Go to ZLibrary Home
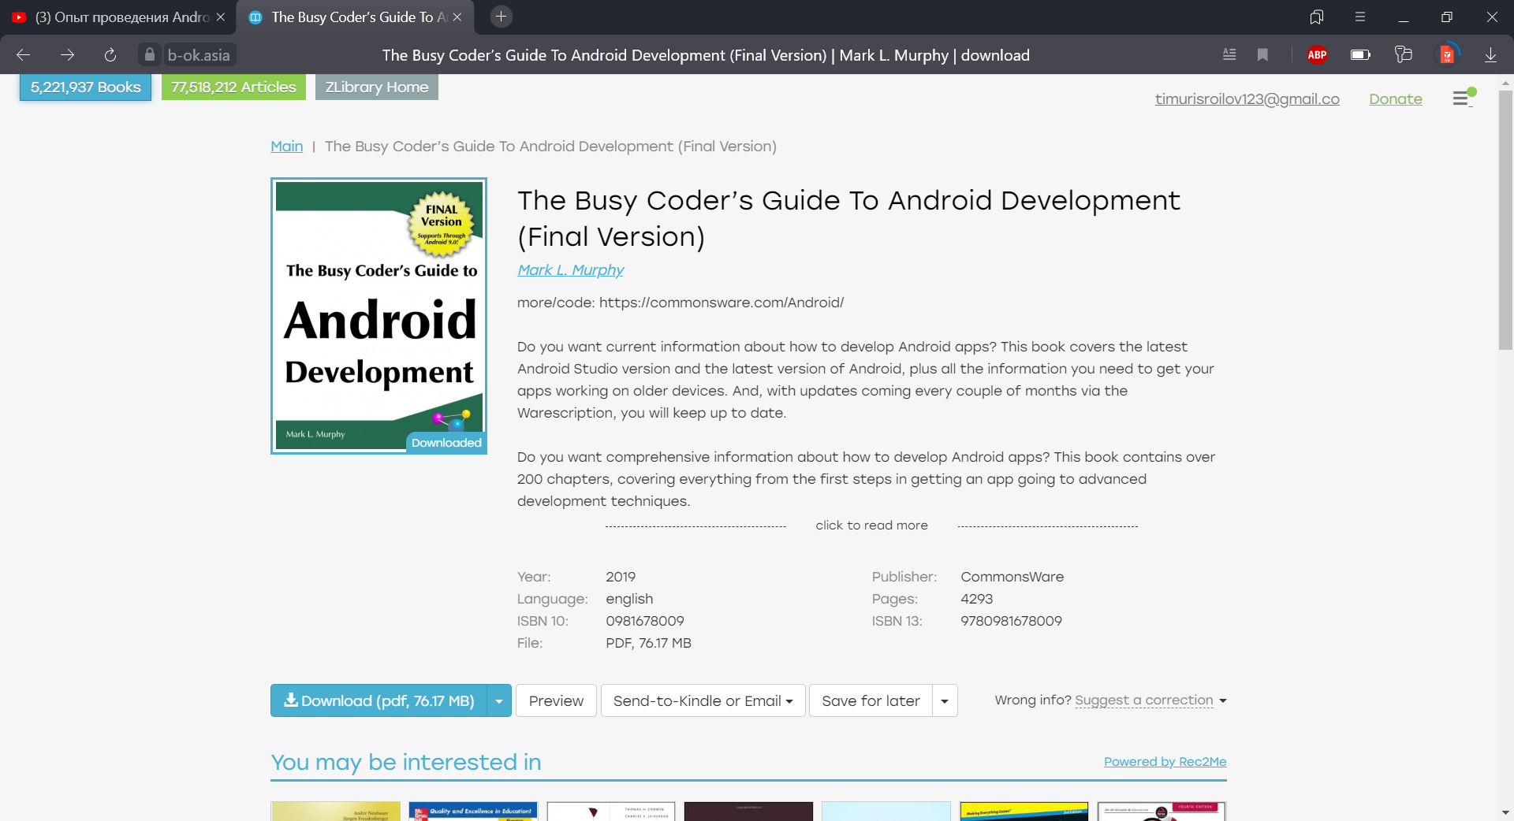 (377, 87)
